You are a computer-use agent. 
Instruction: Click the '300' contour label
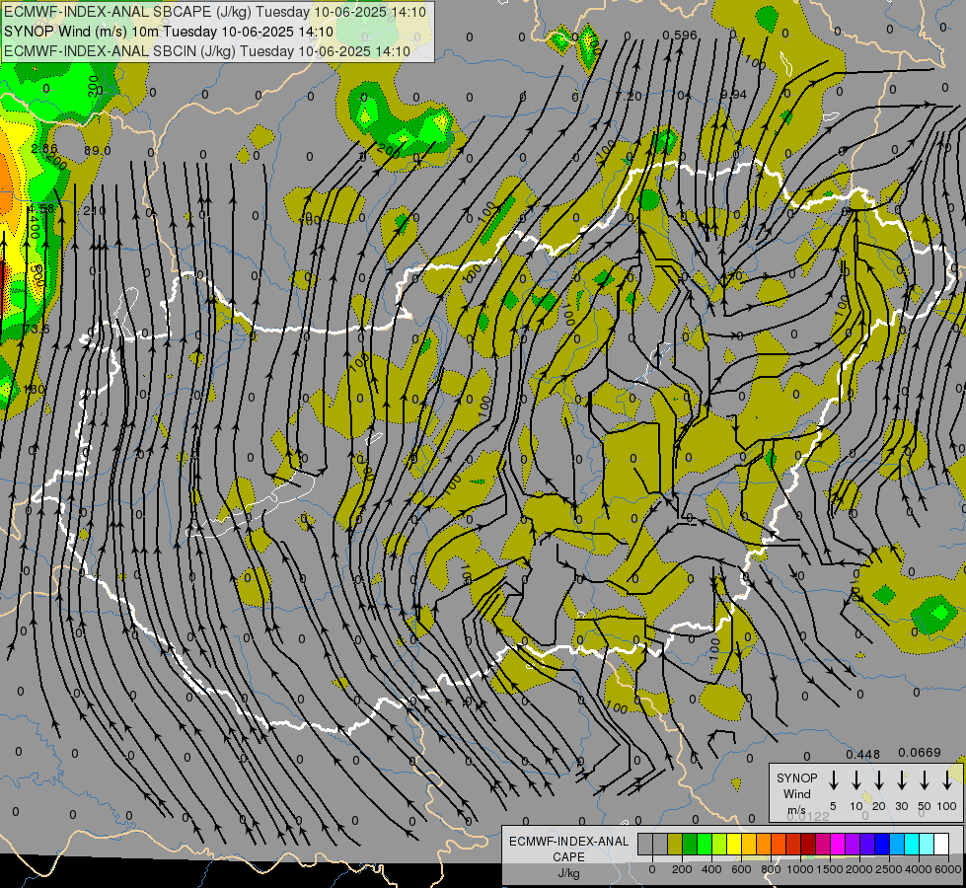point(94,86)
